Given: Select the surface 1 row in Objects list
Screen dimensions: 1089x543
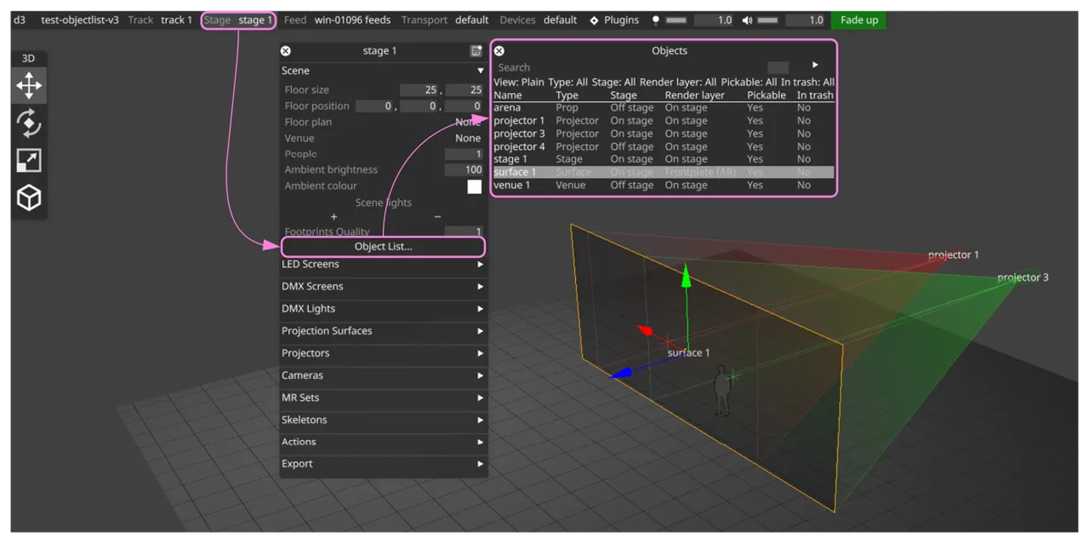Looking at the screenshot, I should (664, 172).
